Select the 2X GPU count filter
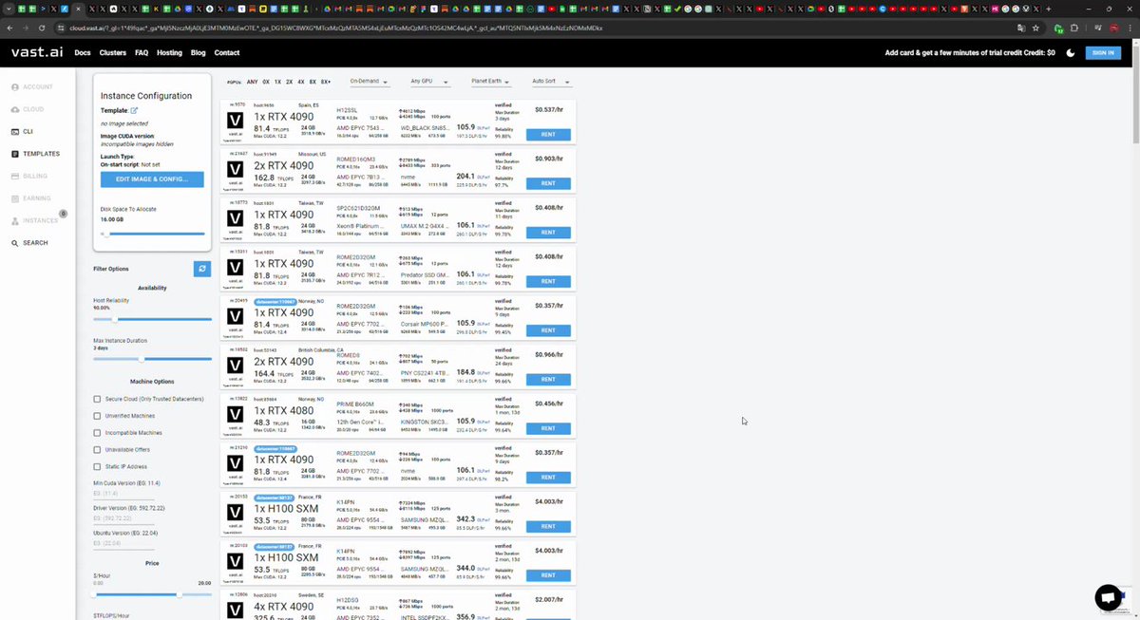 coord(289,82)
